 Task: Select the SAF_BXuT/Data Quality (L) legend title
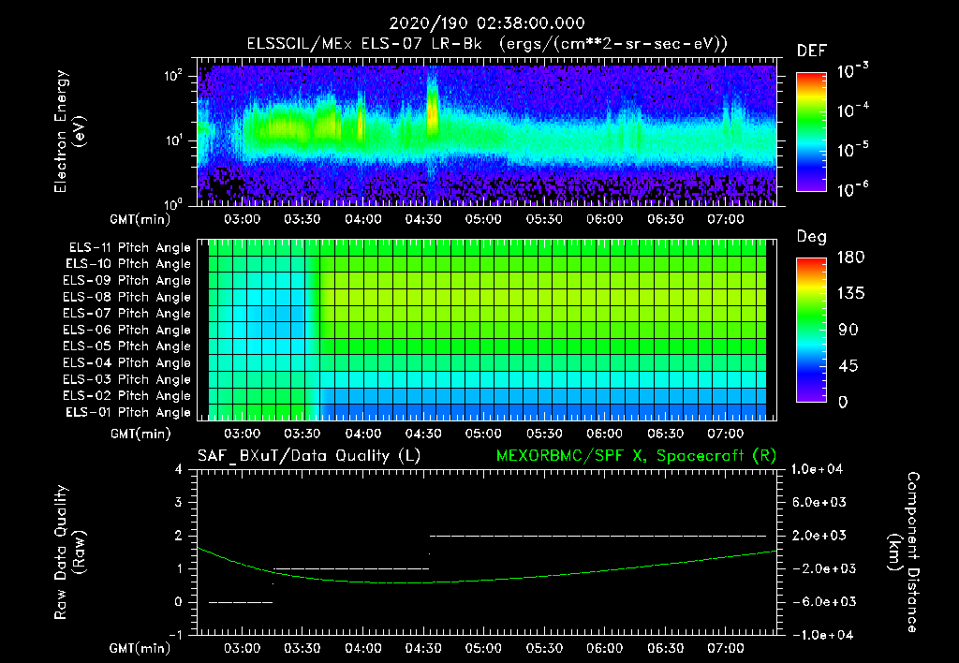click(309, 456)
